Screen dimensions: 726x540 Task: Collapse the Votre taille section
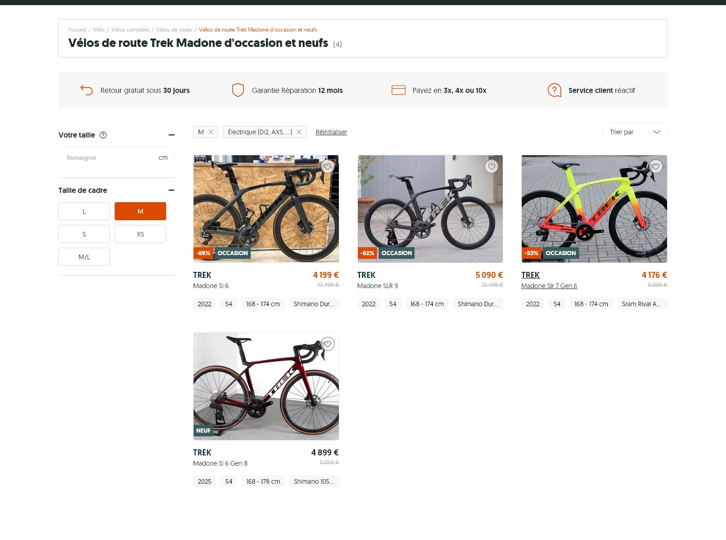[x=171, y=135]
